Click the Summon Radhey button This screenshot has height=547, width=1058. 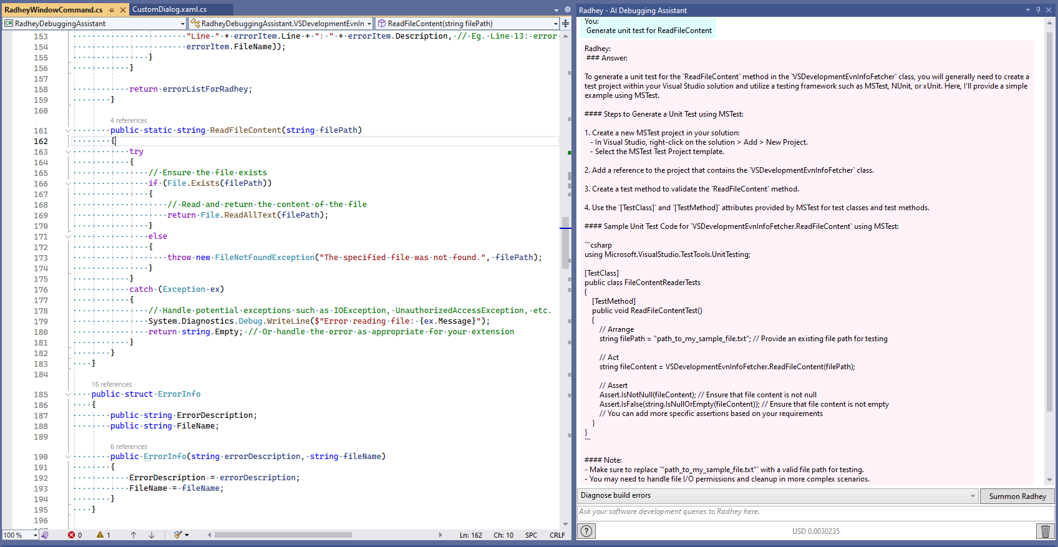tap(1017, 496)
